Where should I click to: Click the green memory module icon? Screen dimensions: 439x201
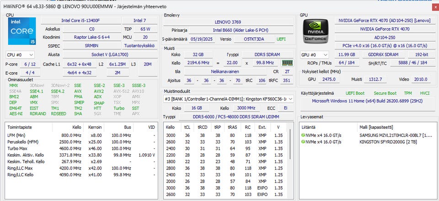click(x=287, y=63)
